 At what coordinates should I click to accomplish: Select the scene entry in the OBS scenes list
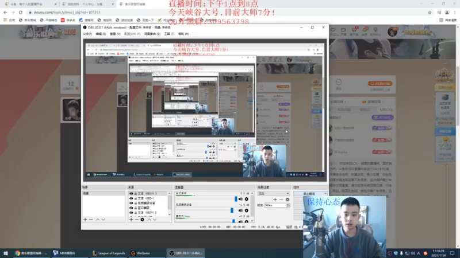pos(103,193)
